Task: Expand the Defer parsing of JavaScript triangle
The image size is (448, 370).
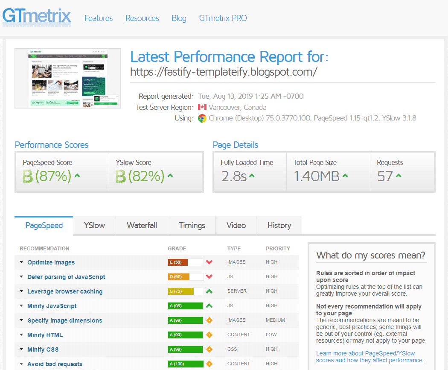Action: [21, 277]
